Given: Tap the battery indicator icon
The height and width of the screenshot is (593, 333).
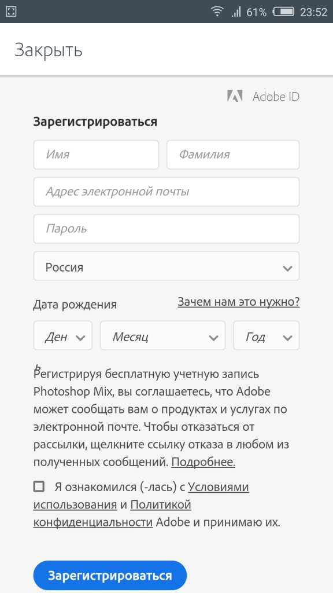Looking at the screenshot, I should (x=283, y=12).
